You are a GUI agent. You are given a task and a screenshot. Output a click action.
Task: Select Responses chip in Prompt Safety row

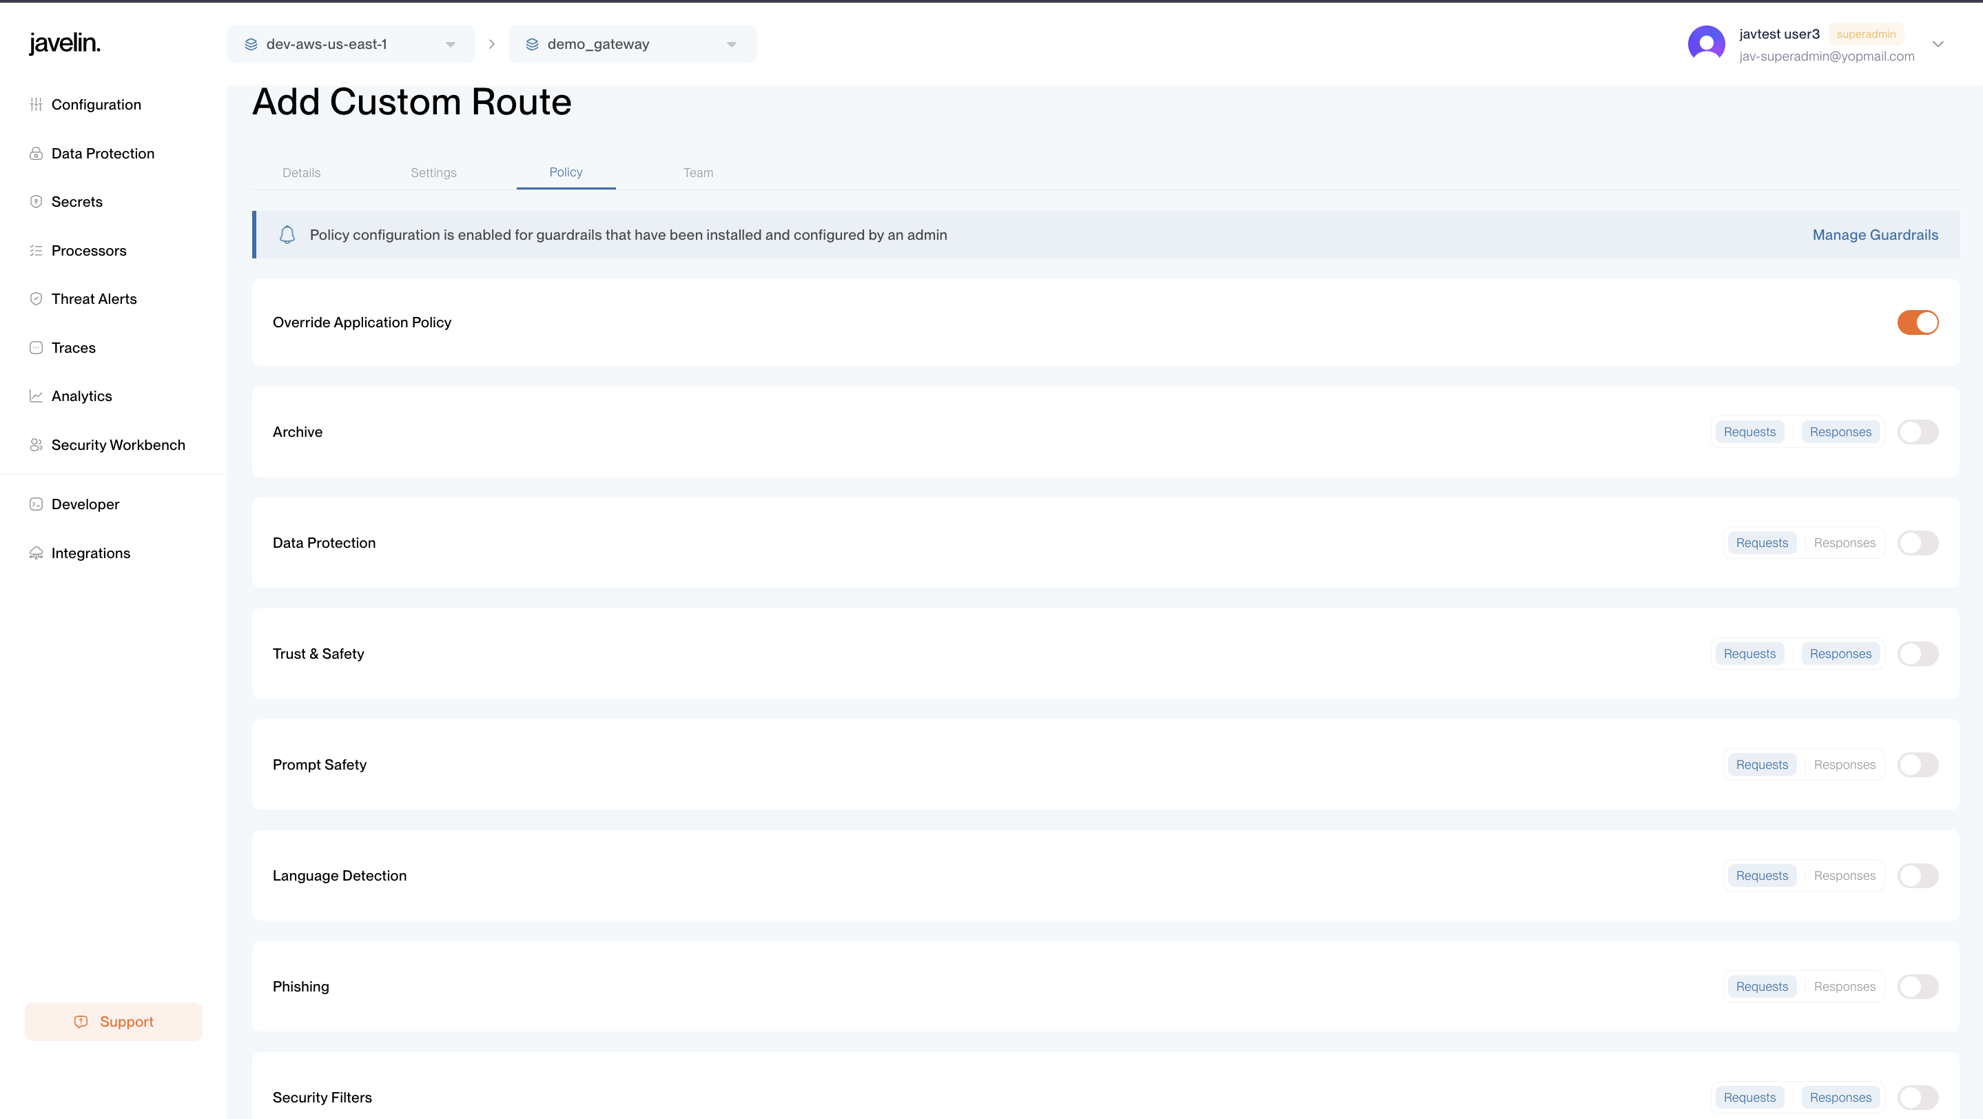tap(1845, 764)
